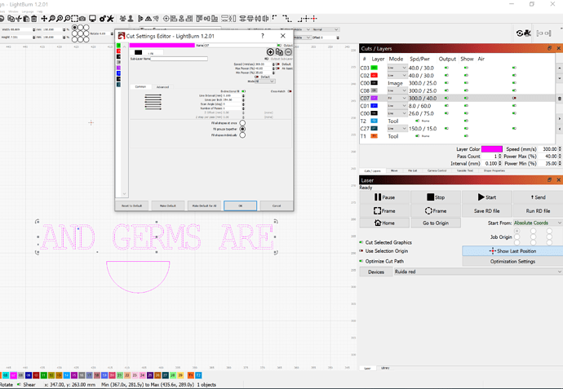The image size is (563, 389).
Task: Click the Delete trash can icon
Action: click(x=33, y=18)
